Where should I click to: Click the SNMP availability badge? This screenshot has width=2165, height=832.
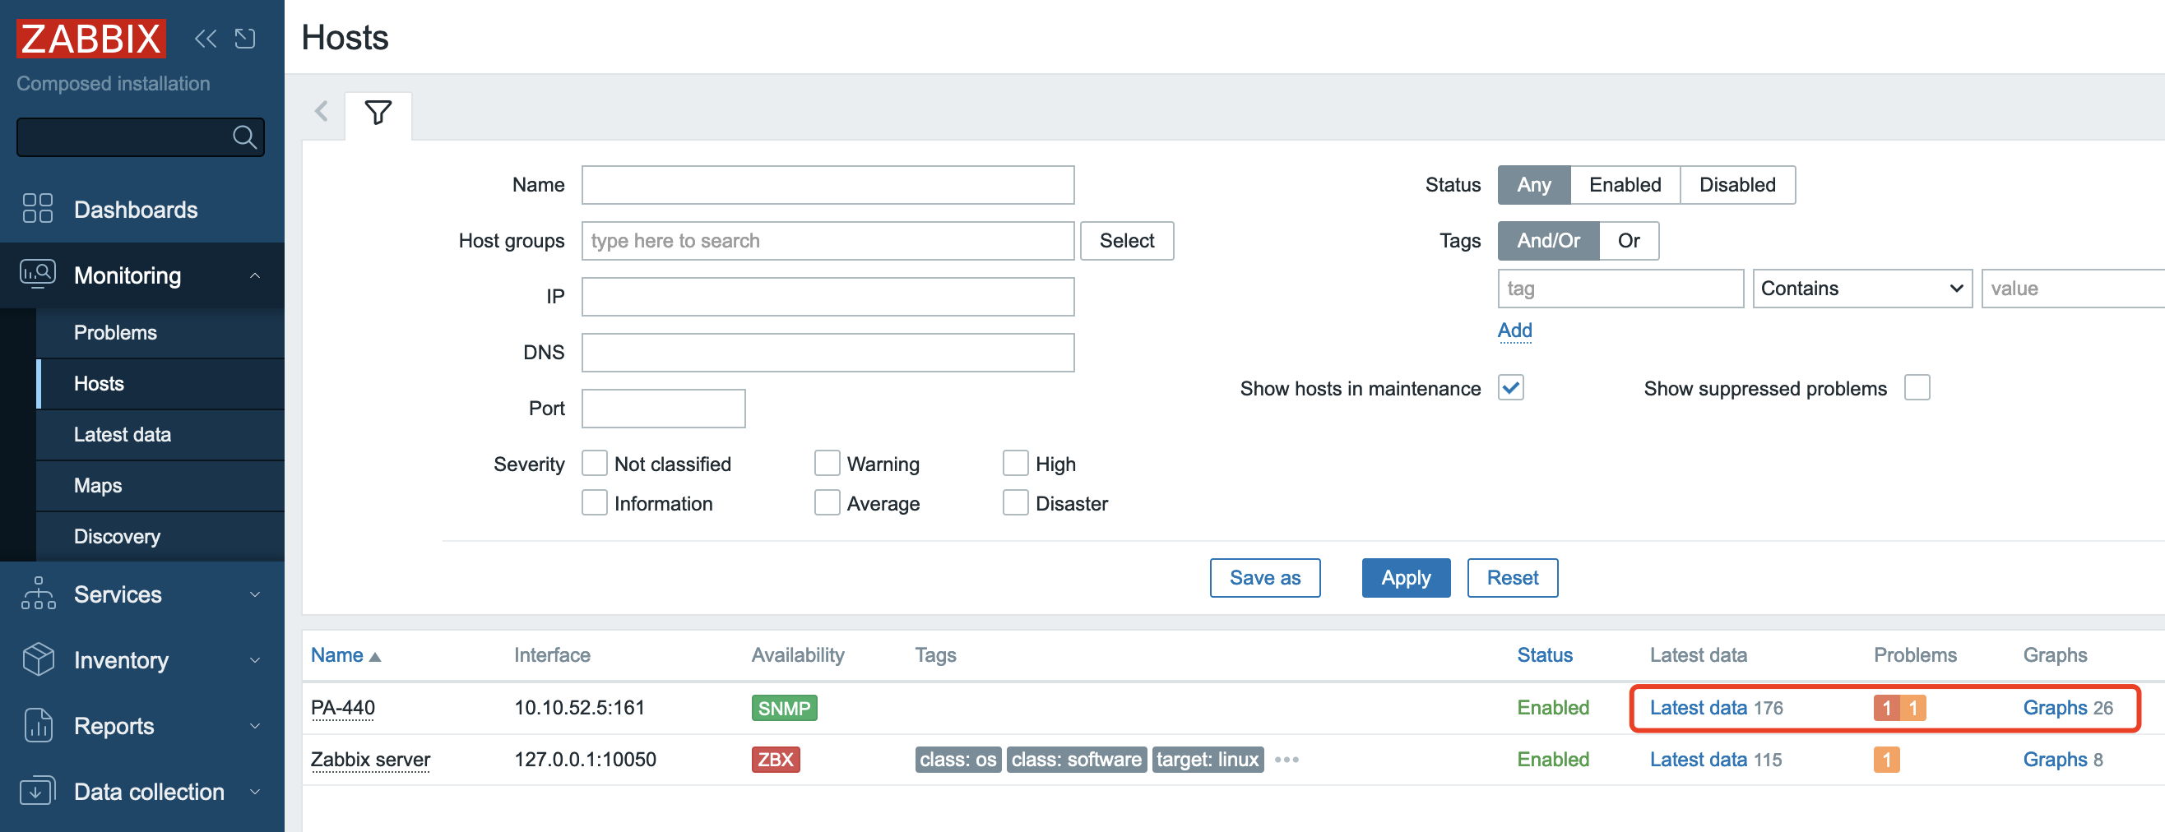click(784, 708)
